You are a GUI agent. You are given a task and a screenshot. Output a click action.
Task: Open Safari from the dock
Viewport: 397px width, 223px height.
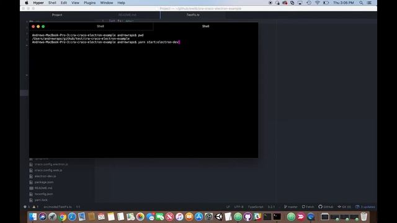tap(72, 217)
